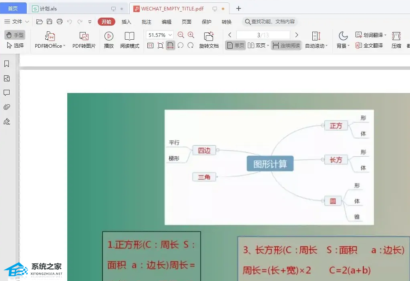Expand the 双页 dropdown arrow
Screen dimensions: 410x281
pos(268,46)
